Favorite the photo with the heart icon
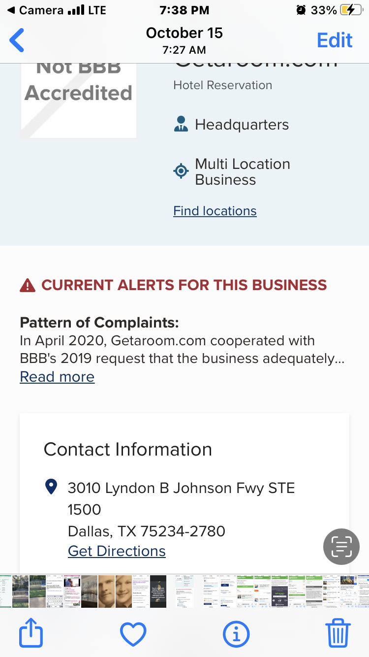The image size is (369, 657). coord(133,633)
